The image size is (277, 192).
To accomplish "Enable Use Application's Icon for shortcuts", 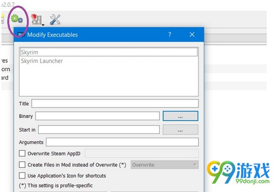I will pos(22,175).
